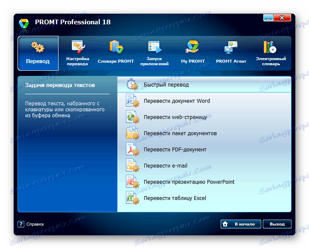This screenshot has height=249, width=309.
Task: Choose Перевести презентацию PowerPoint
Action: coord(204,182)
